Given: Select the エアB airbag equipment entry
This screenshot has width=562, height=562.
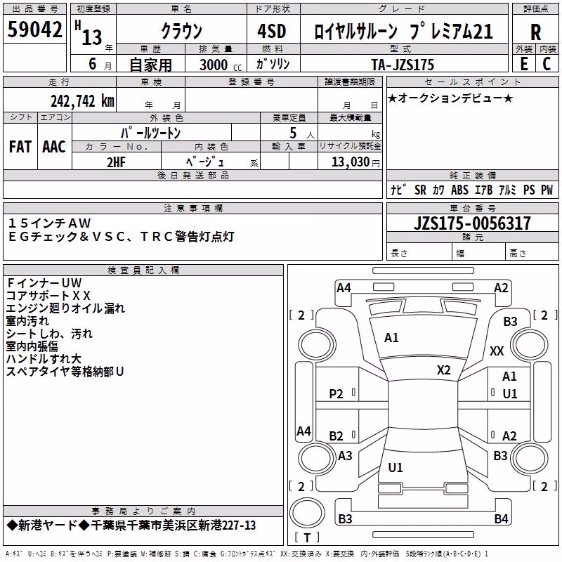Looking at the screenshot, I should (x=483, y=190).
